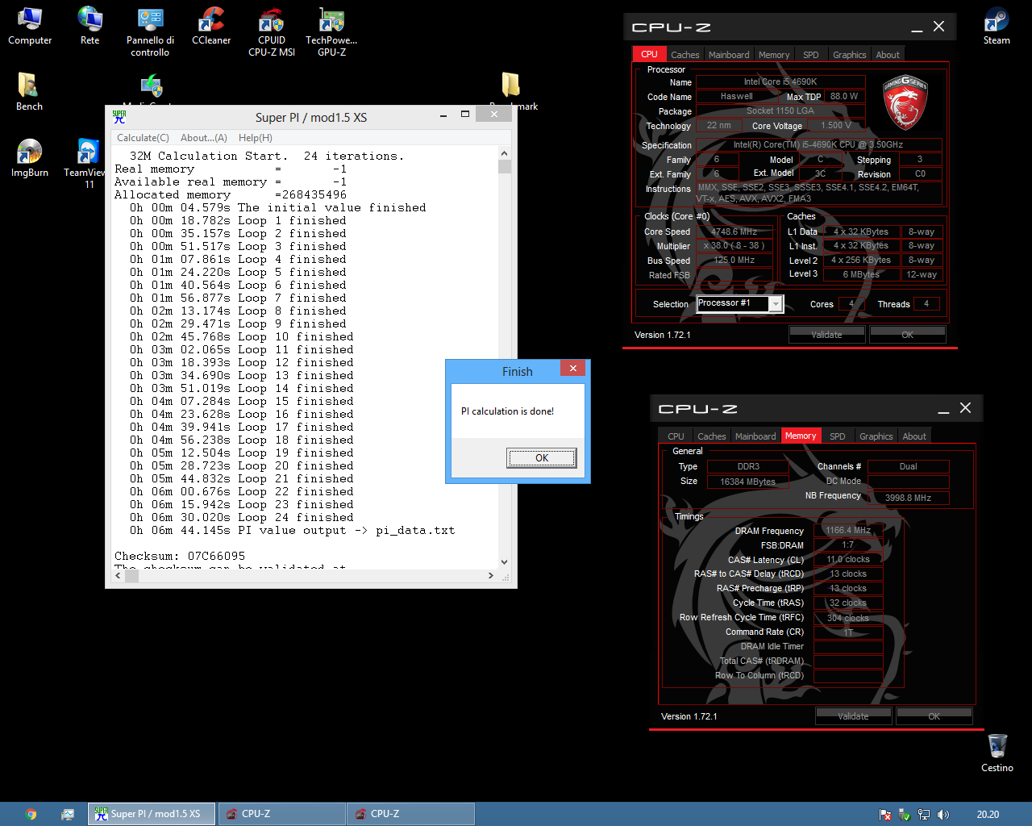Switch to Caches tab in top CPU-Z
Image resolution: width=1032 pixels, height=826 pixels.
click(685, 55)
